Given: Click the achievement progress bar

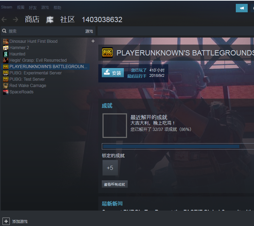Looking at the screenshot, I should [x=178, y=146].
